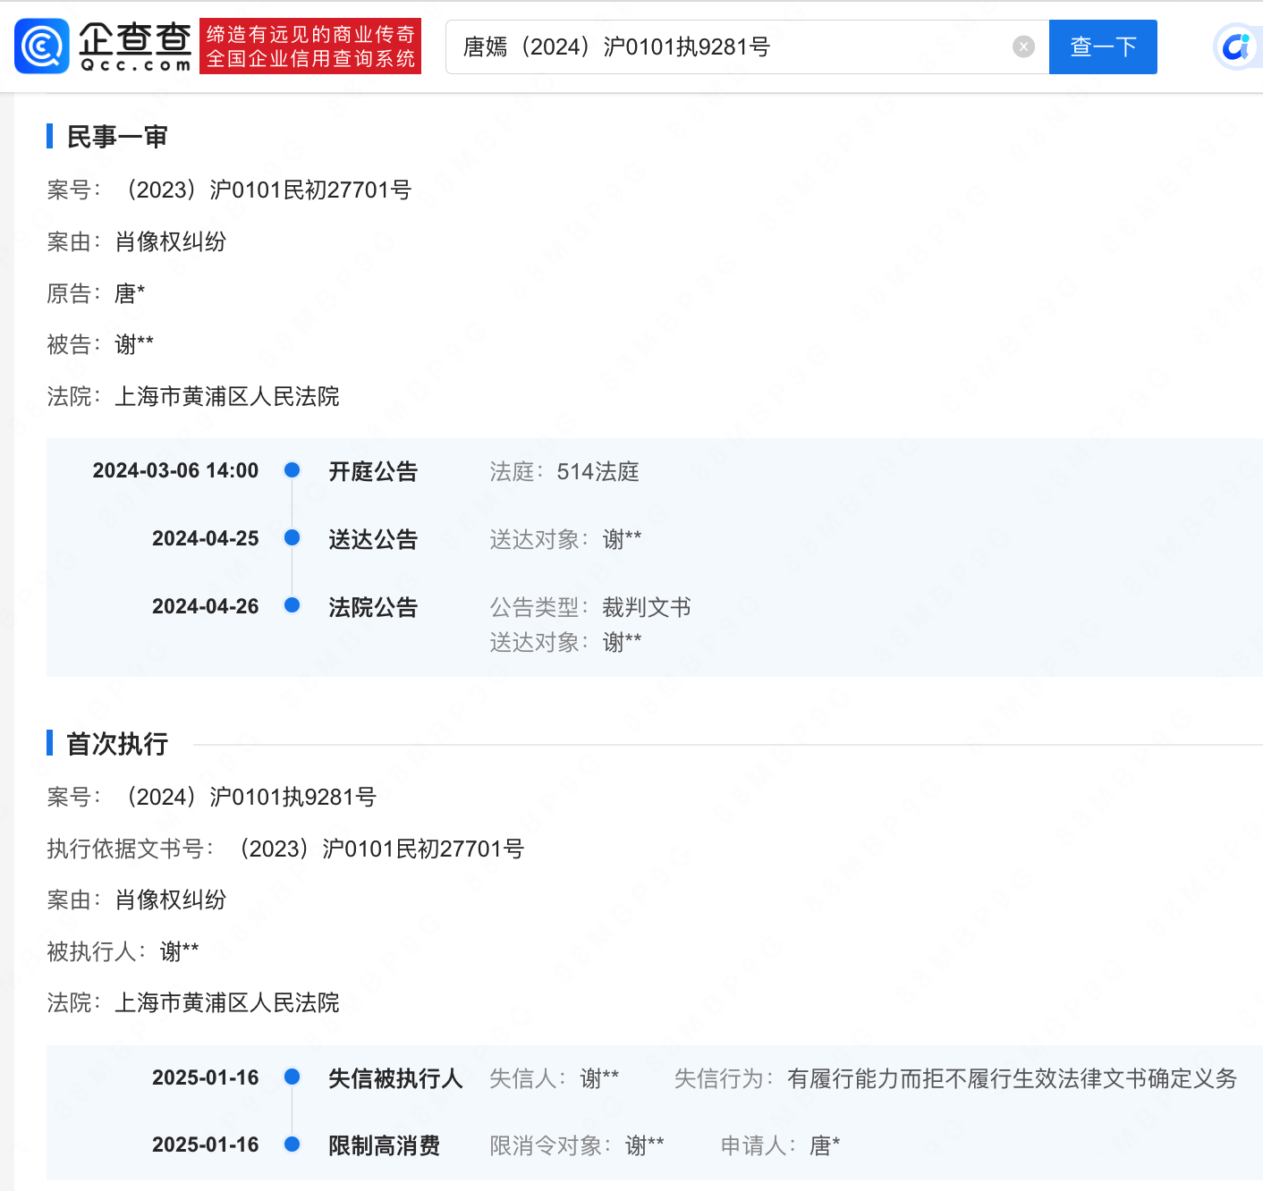This screenshot has height=1191, width=1263.
Task: Click 被执行人 name 谢**
Action: pyautogui.click(x=179, y=951)
